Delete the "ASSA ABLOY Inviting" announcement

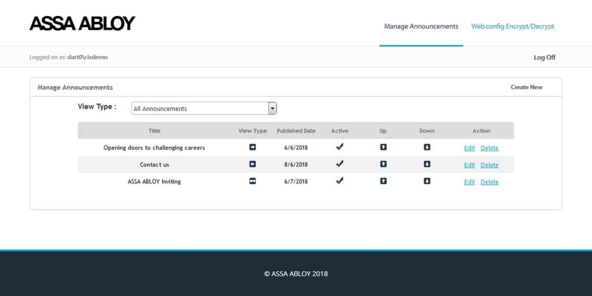(489, 182)
